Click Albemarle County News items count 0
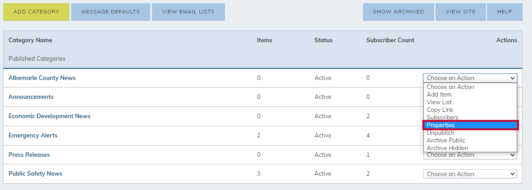Screen dimensions: 532x190 tap(259, 78)
